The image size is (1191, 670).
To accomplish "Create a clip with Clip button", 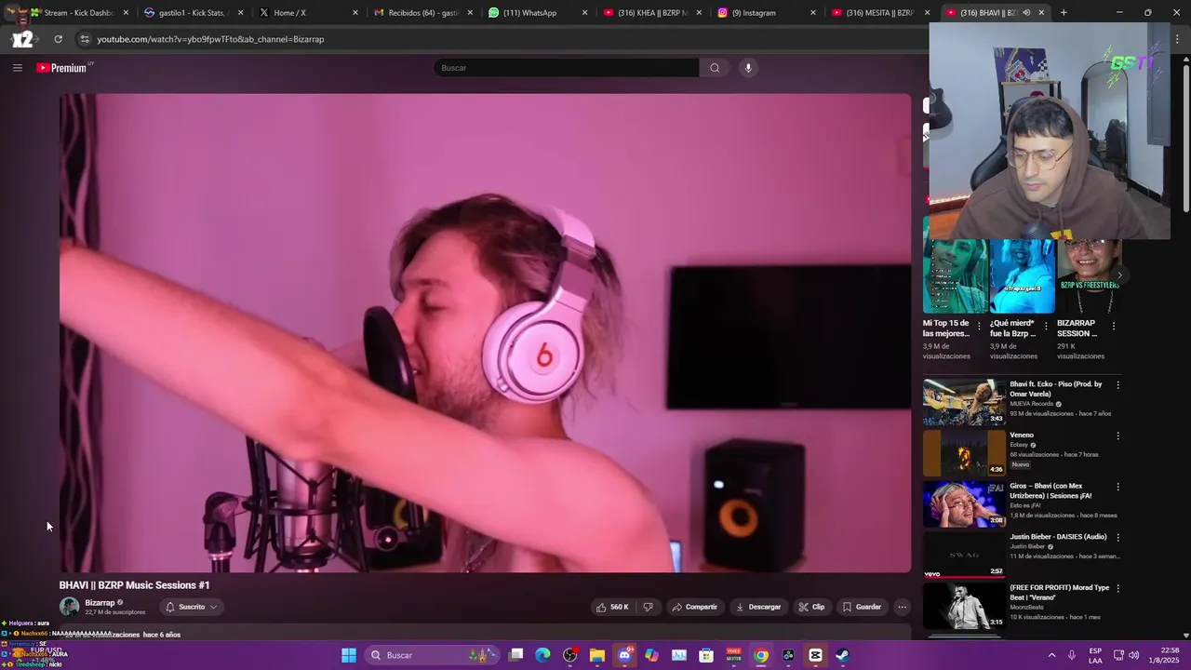I will pyautogui.click(x=811, y=607).
